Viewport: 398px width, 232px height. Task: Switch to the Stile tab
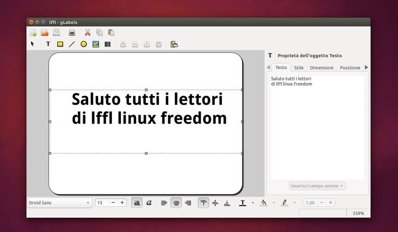[298, 68]
